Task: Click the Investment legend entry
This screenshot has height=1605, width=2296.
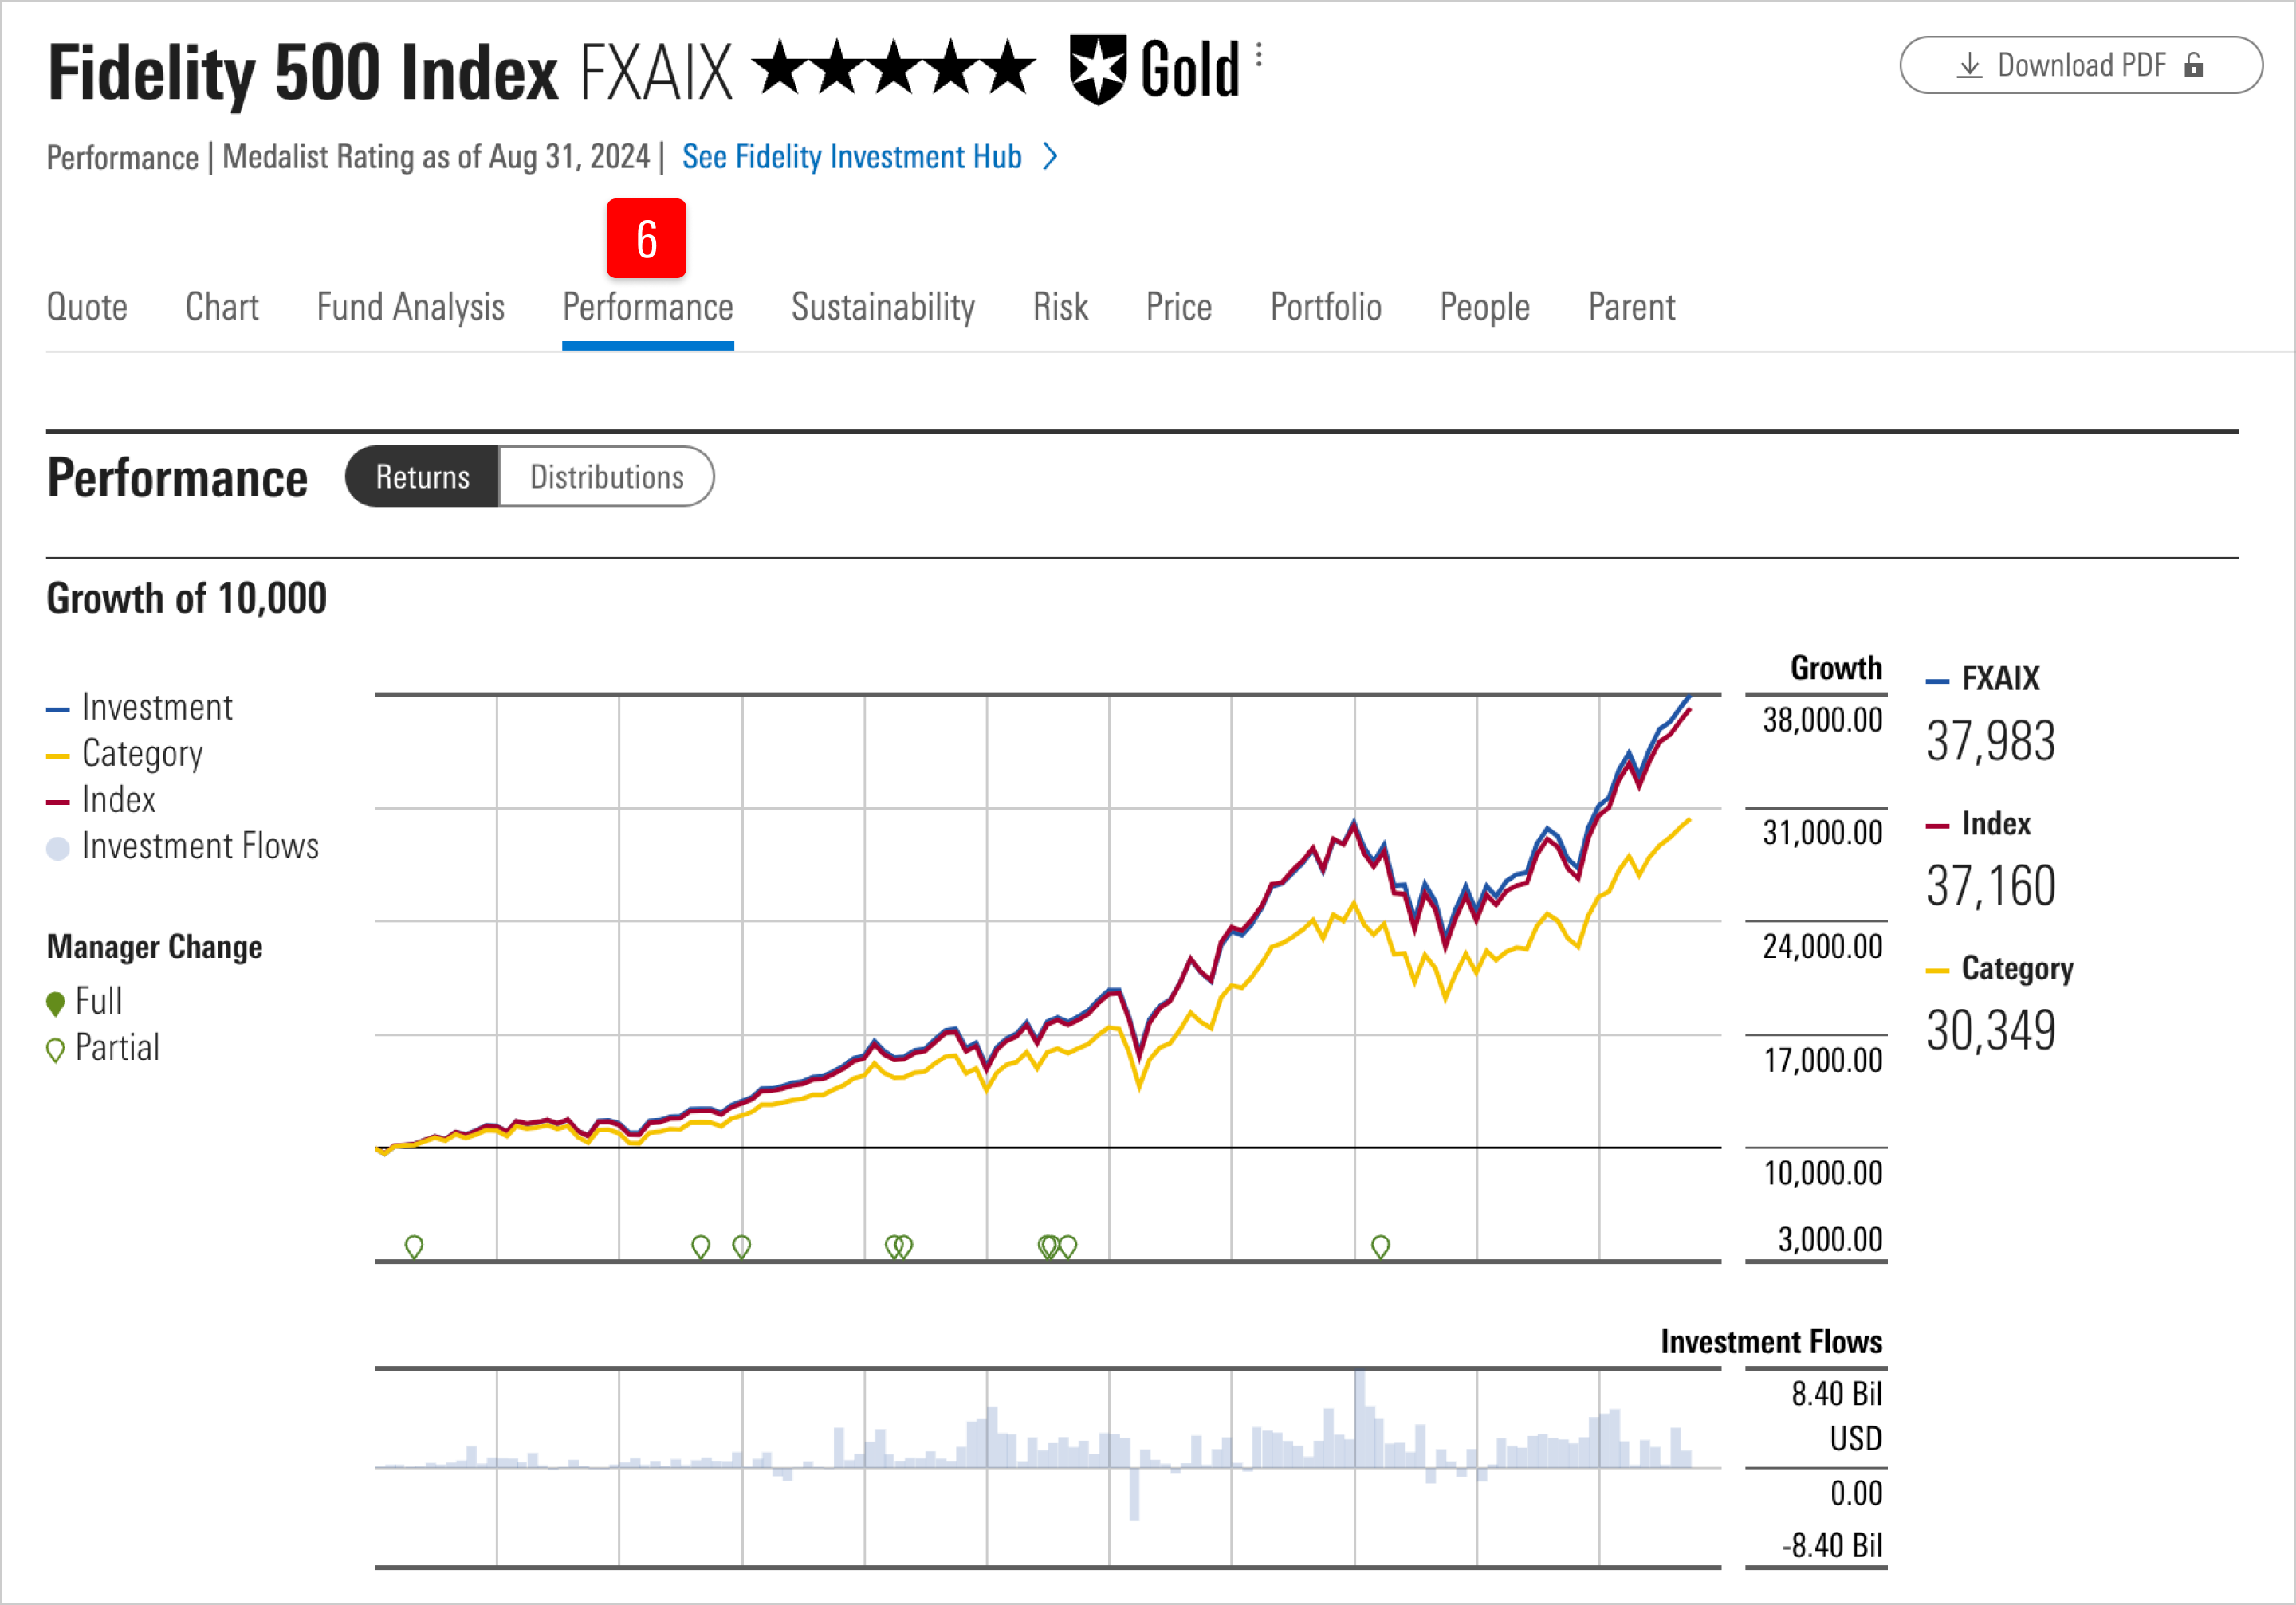Action: pos(156,707)
